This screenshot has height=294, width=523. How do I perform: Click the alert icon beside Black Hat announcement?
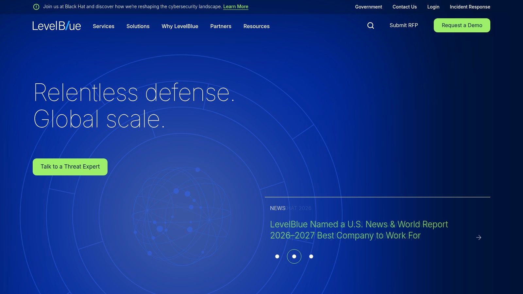click(x=36, y=7)
